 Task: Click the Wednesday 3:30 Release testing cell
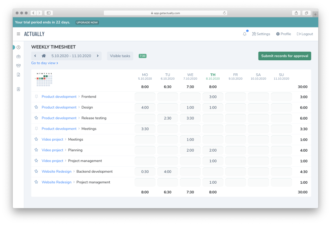tap(190, 118)
